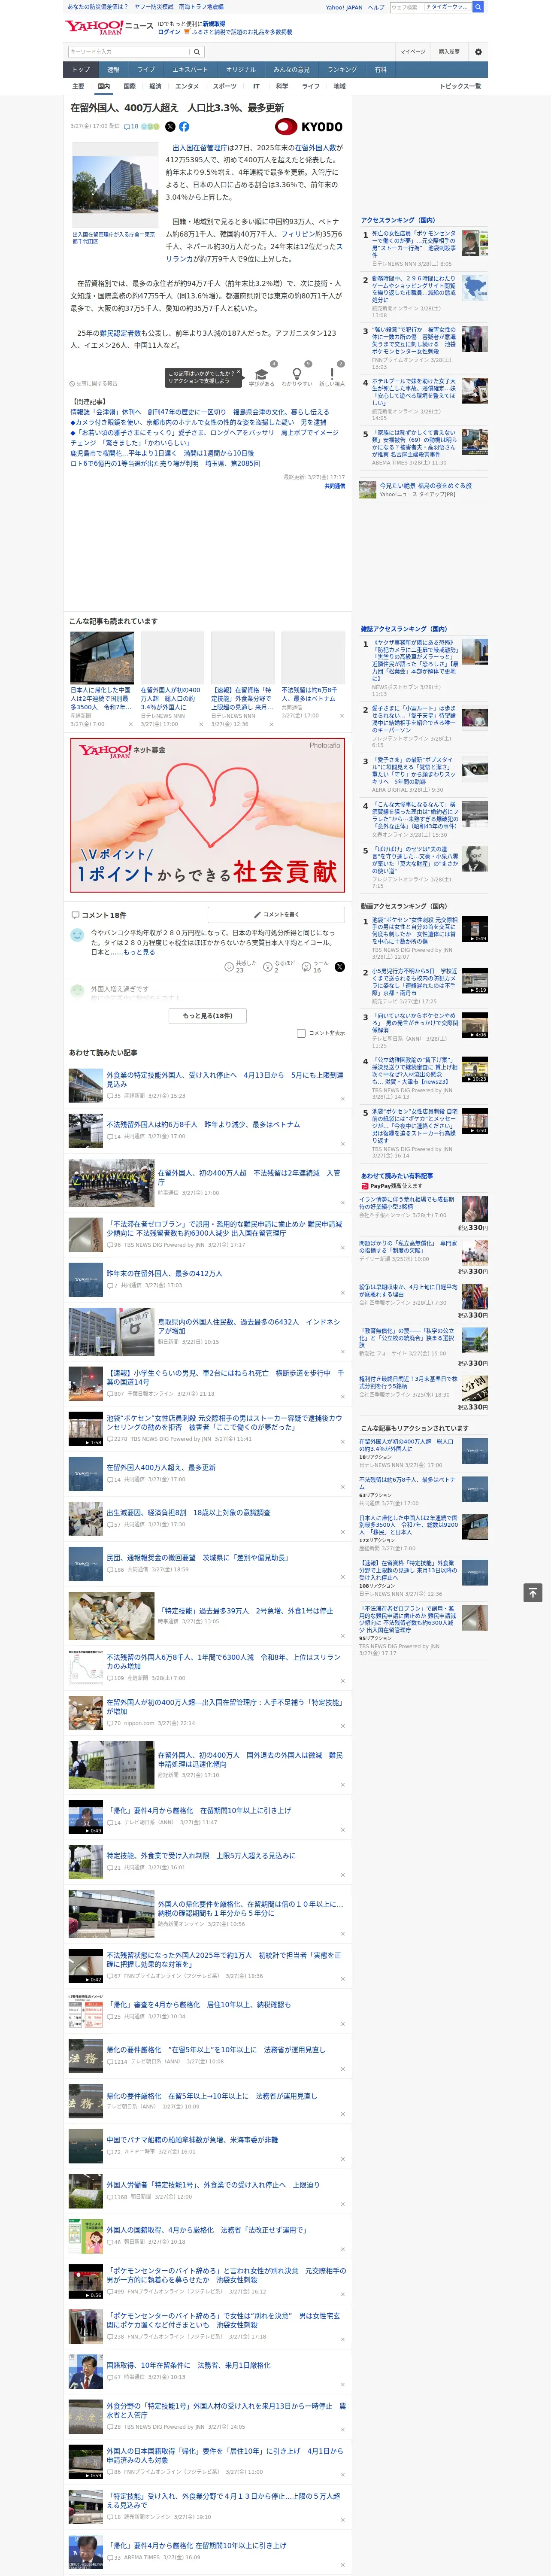Click the keyword search input field
The image size is (551, 2576).
[129, 52]
